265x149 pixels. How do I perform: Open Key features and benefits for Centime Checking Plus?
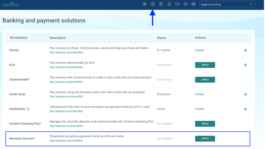point(66,126)
